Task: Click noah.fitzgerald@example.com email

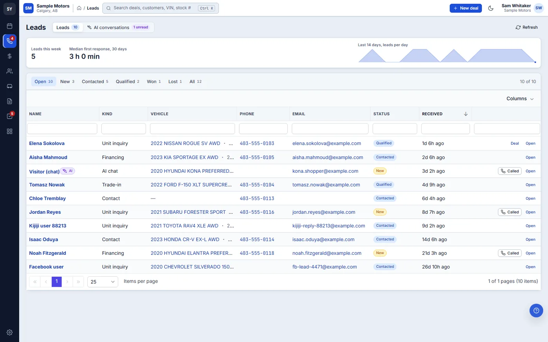Action: coord(327,253)
